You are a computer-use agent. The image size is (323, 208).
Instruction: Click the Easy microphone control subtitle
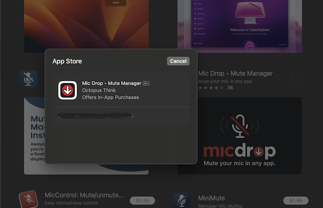coord(71,203)
